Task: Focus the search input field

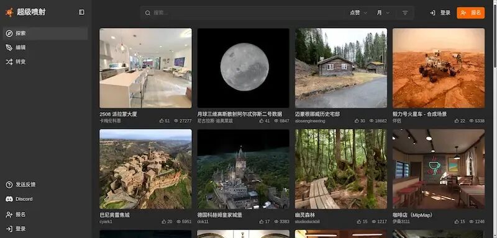Action: coord(247,13)
